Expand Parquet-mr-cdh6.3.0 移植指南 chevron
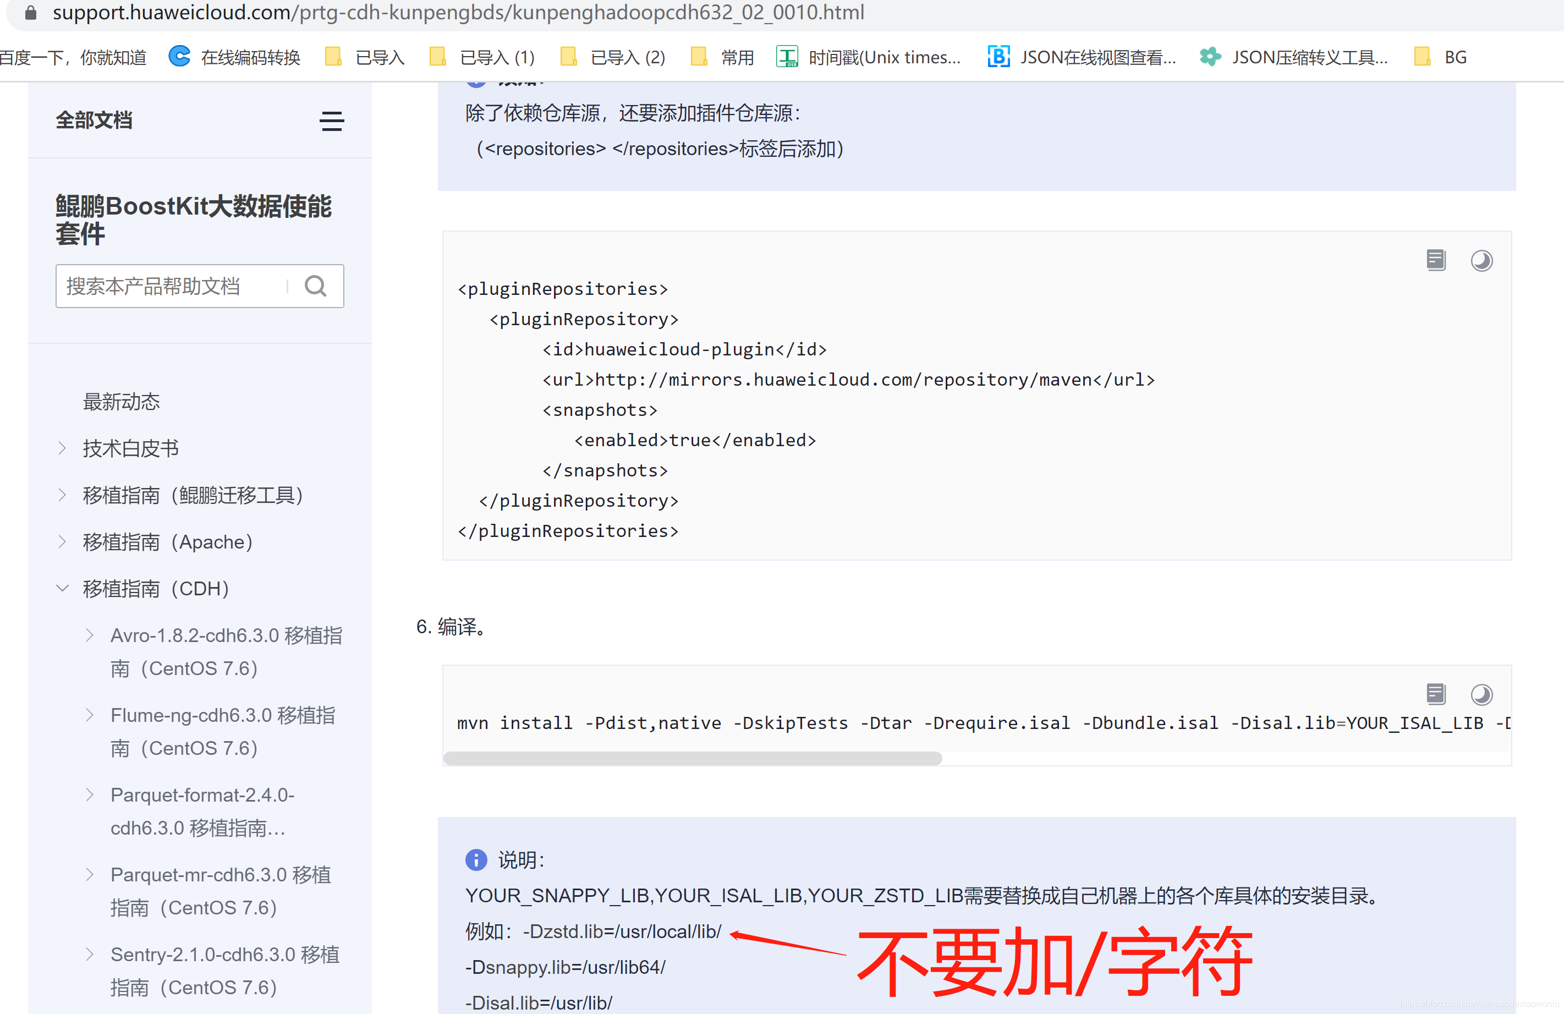The height and width of the screenshot is (1014, 1564). pos(90,874)
